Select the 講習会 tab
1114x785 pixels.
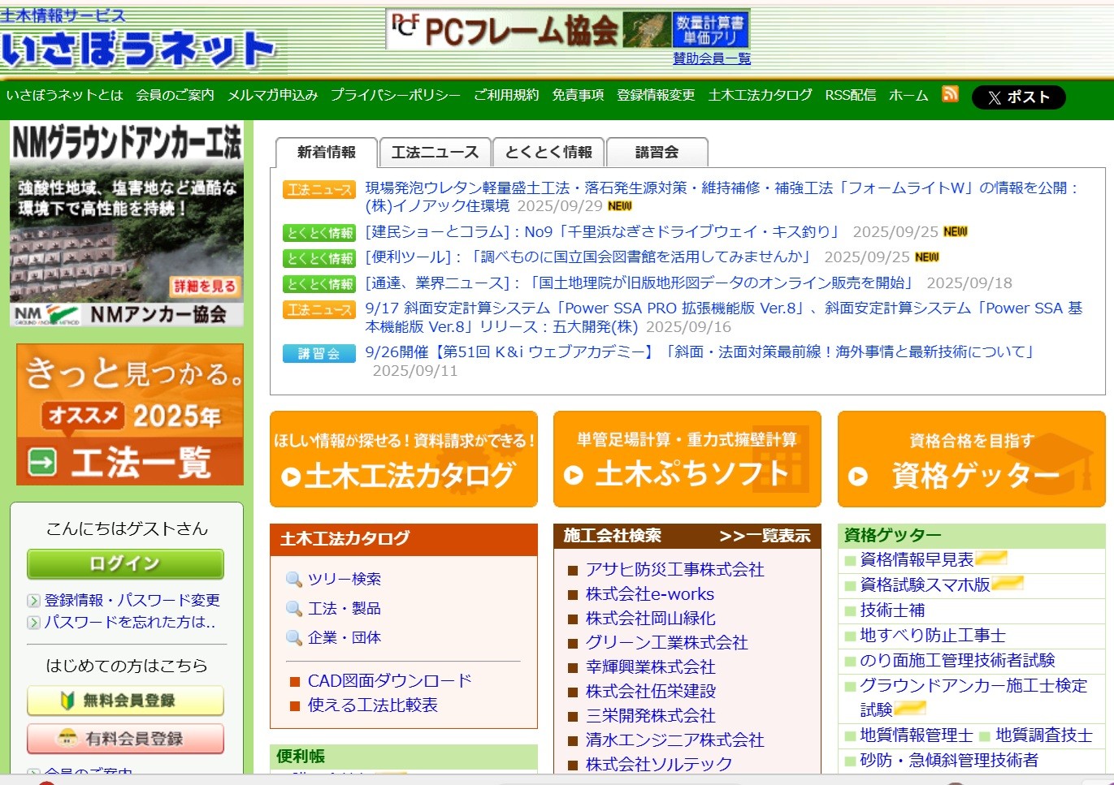click(657, 153)
